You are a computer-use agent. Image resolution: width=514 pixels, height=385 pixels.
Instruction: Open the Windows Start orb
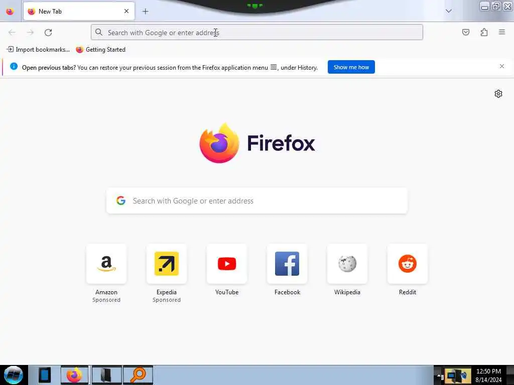14,375
